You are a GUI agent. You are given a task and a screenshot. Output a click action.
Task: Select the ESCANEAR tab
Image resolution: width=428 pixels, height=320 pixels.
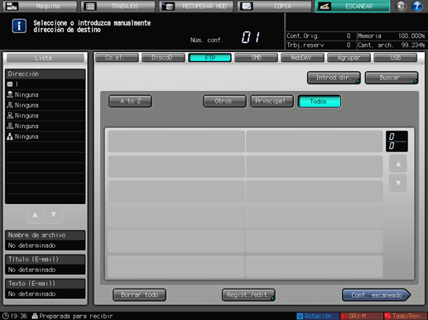353,6
